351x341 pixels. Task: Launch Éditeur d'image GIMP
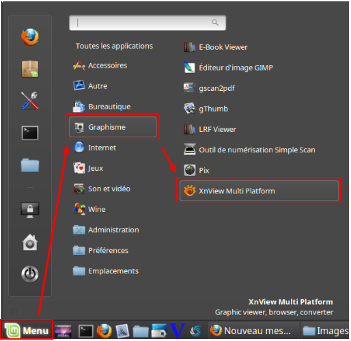point(228,68)
